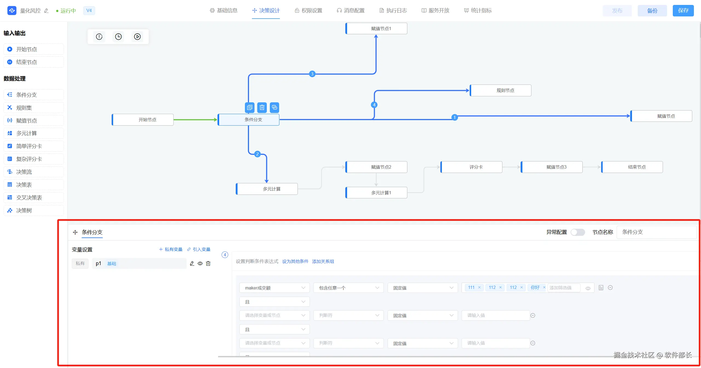Click the clock history icon on canvas toolbar

[x=118, y=37]
